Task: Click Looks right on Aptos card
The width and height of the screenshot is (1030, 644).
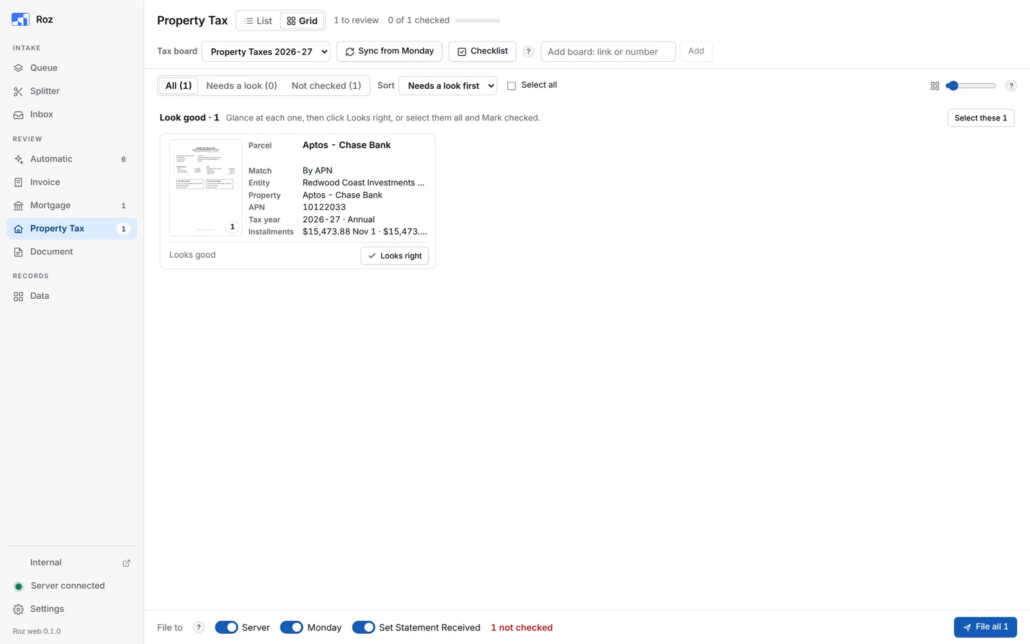Action: click(x=395, y=256)
